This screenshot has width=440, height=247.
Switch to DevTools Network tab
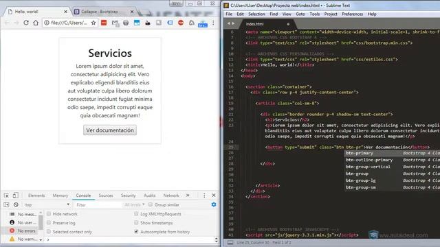coord(171,196)
